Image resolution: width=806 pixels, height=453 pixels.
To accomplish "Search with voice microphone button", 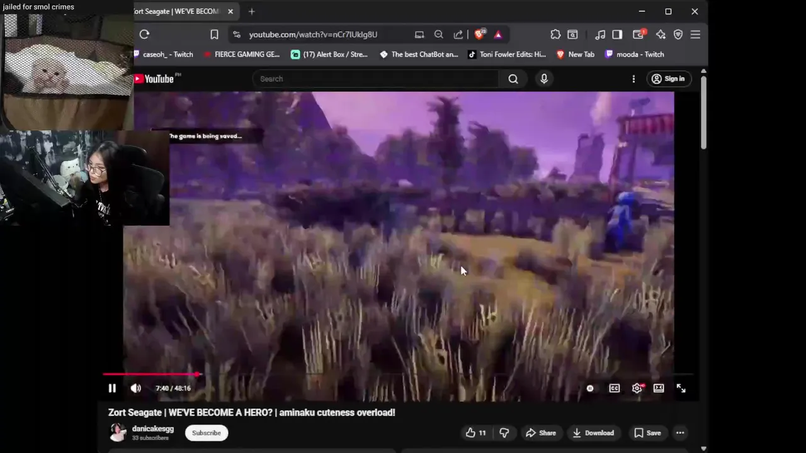I will 544,79.
